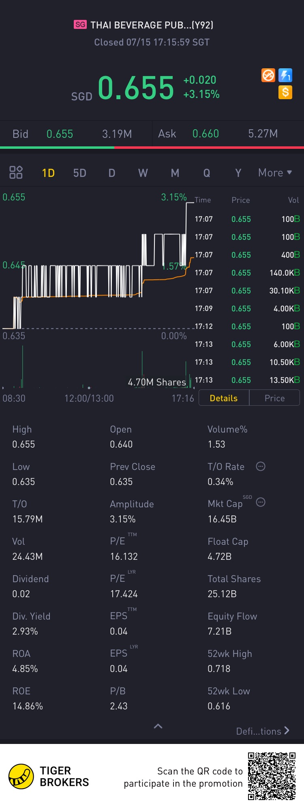Viewport: 304px width, 809px height.
Task: Tap the Bid price 0.655
Action: [x=60, y=134]
